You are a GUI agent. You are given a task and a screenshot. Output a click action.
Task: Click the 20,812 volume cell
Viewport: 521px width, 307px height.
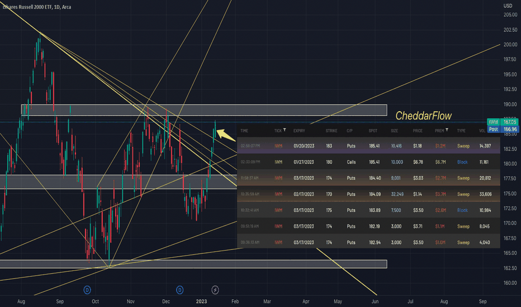485,178
